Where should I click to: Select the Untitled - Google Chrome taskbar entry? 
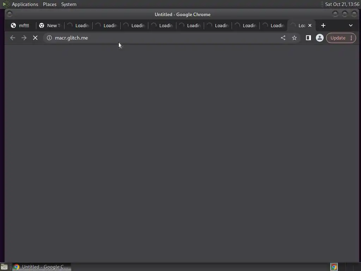pyautogui.click(x=42, y=267)
